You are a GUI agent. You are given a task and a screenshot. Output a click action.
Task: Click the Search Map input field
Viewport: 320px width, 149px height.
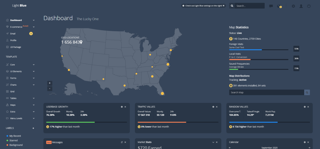pos(266,93)
